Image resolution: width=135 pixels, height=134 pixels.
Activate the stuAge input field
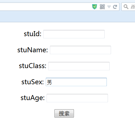[77, 98]
